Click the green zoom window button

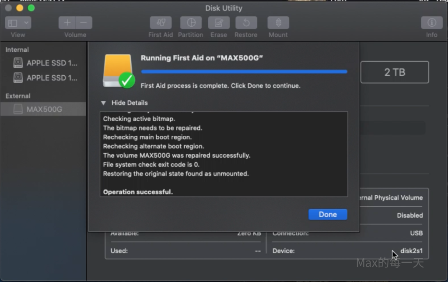coord(31,8)
